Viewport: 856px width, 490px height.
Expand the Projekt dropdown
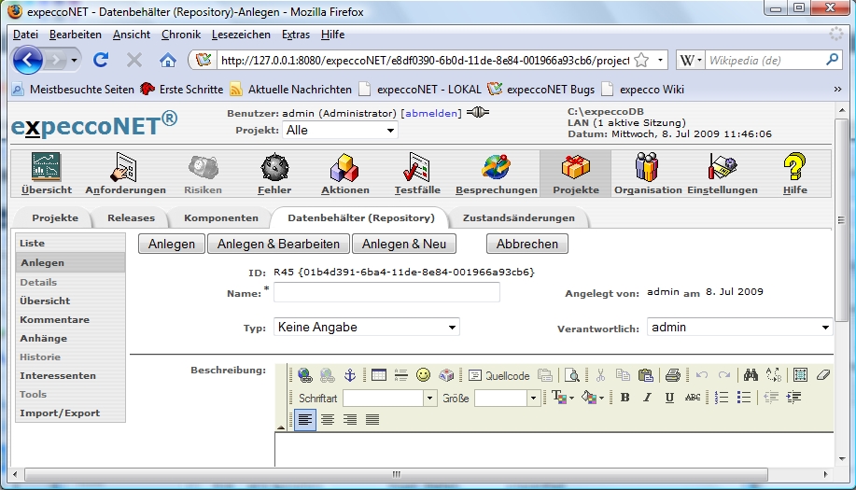(340, 131)
